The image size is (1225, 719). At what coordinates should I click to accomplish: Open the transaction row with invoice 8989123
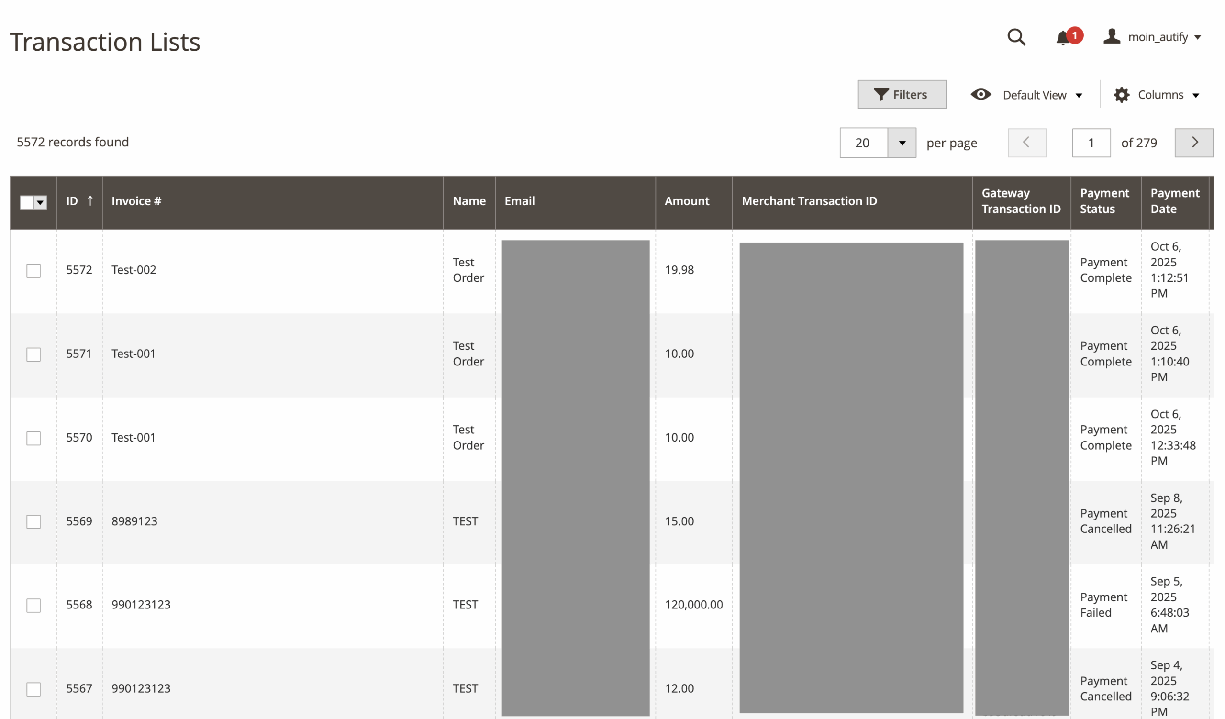(x=134, y=521)
